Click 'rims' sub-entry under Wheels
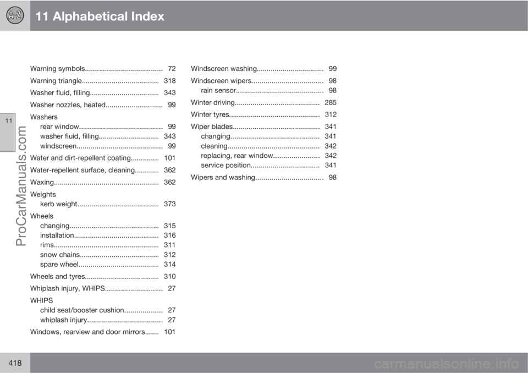 [108, 245]
